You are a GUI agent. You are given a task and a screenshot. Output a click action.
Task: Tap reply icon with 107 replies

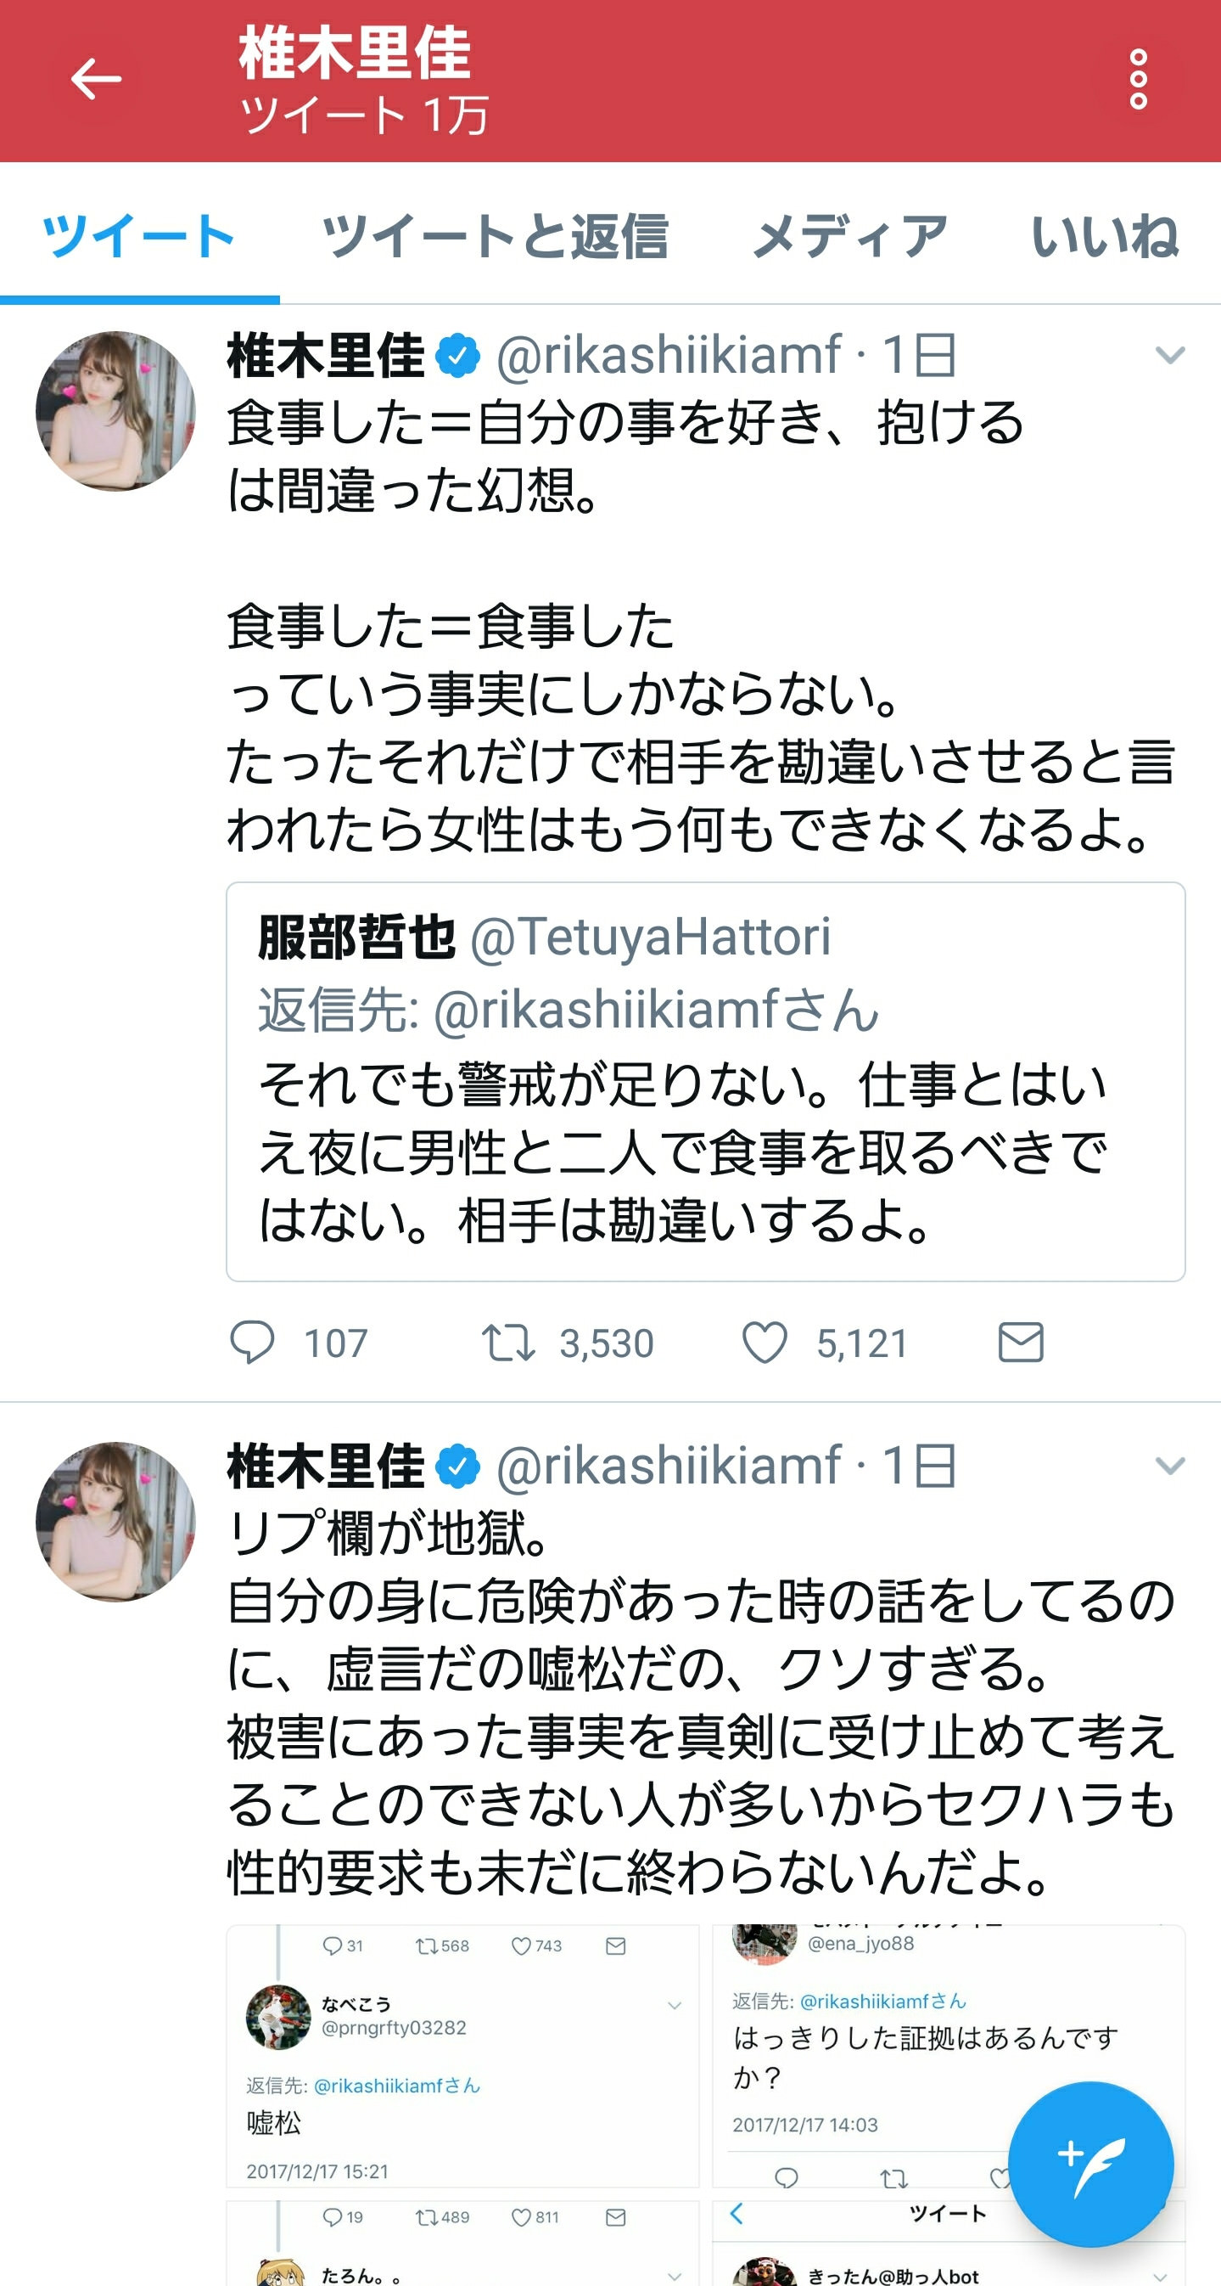click(253, 1342)
